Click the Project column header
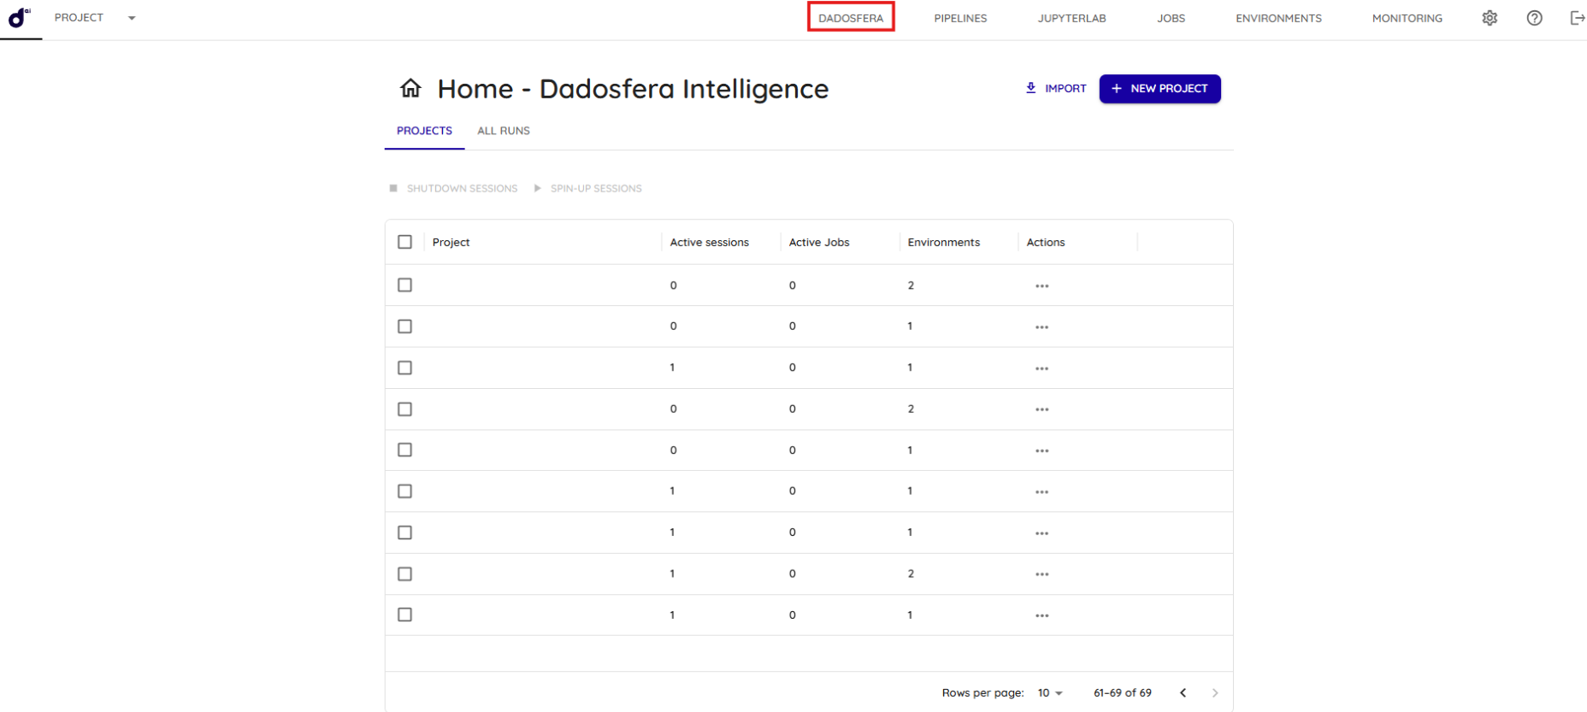 451,242
